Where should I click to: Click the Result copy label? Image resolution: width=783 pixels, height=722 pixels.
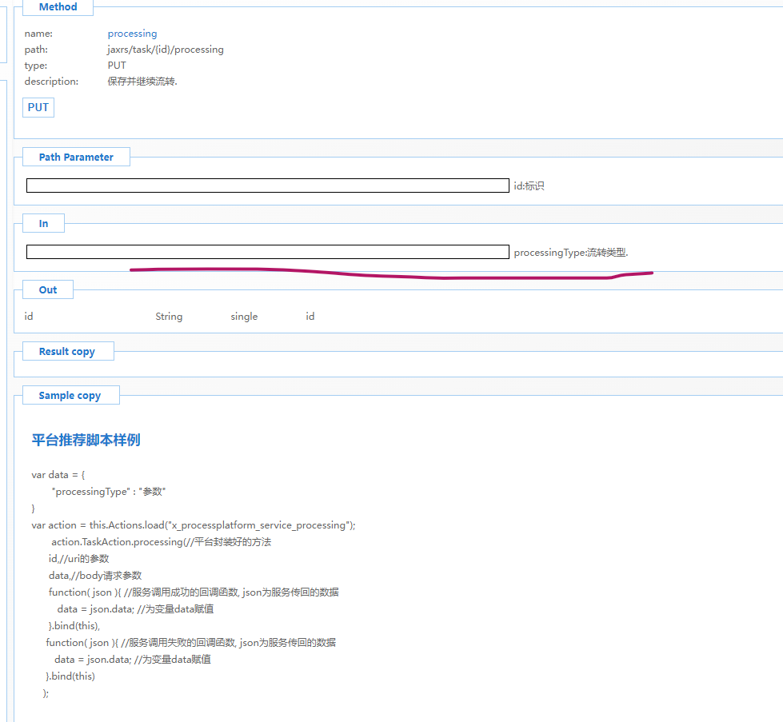[x=67, y=351]
